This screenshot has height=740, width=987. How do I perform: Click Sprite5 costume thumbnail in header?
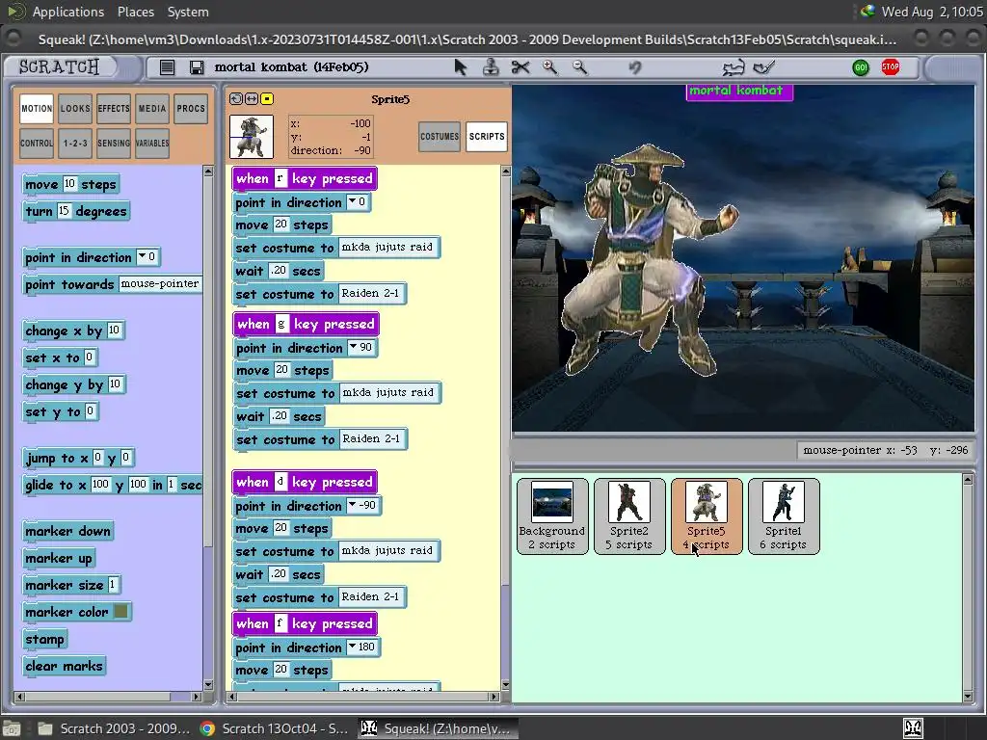point(252,137)
